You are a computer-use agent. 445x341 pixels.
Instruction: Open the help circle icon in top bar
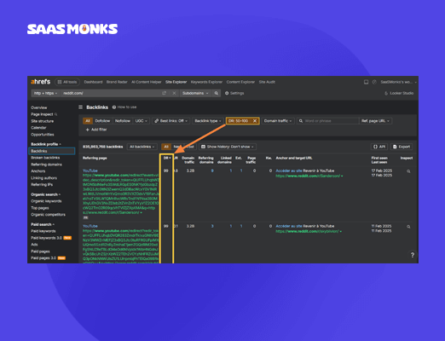tap(374, 82)
